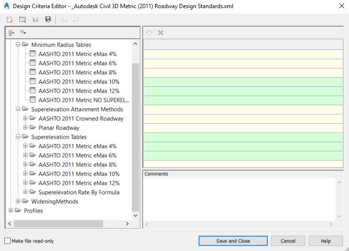Collapse the Superelevation Tables node
Viewport: 349px width, 251px height.
pyautogui.click(x=18, y=137)
